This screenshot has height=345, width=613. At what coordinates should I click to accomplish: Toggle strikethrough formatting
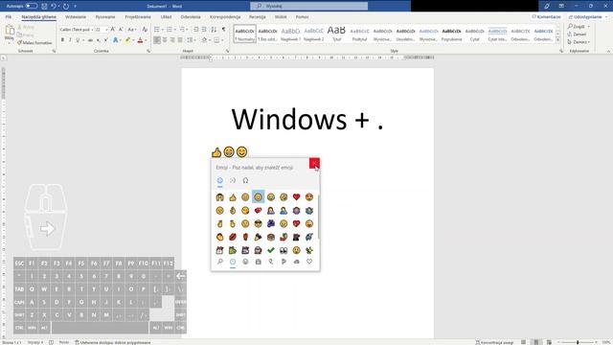tap(90, 40)
